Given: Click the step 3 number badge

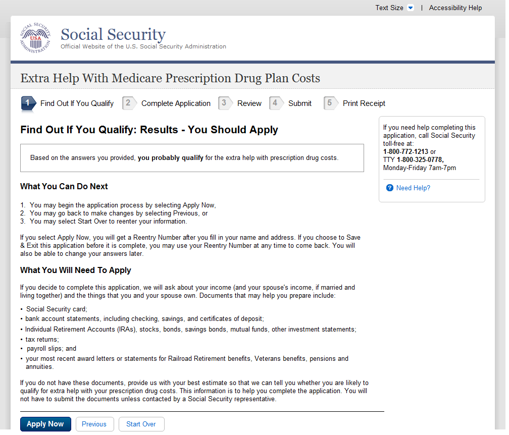Looking at the screenshot, I should [224, 103].
